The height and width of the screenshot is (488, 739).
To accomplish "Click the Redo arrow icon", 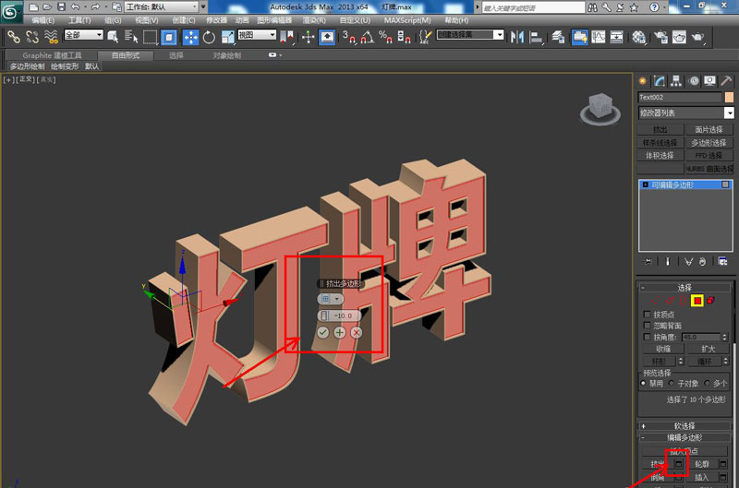I will tap(95, 7).
